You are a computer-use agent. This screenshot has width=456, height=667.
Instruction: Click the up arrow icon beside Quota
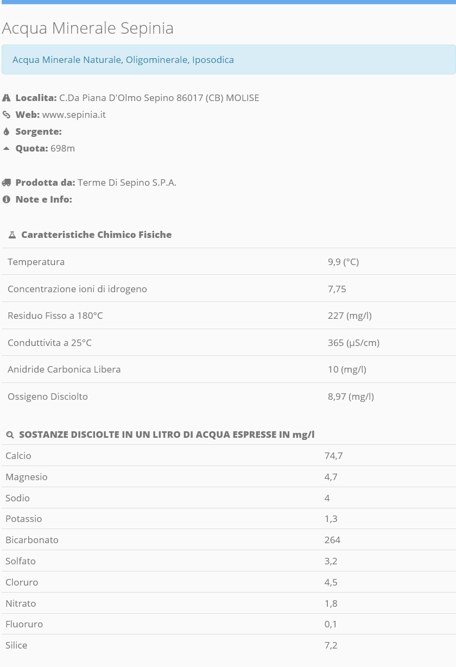7,148
